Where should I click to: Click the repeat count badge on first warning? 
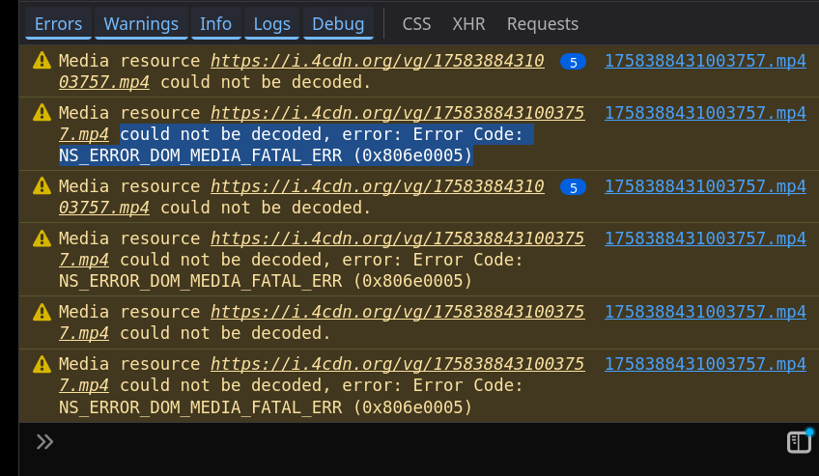click(x=573, y=62)
